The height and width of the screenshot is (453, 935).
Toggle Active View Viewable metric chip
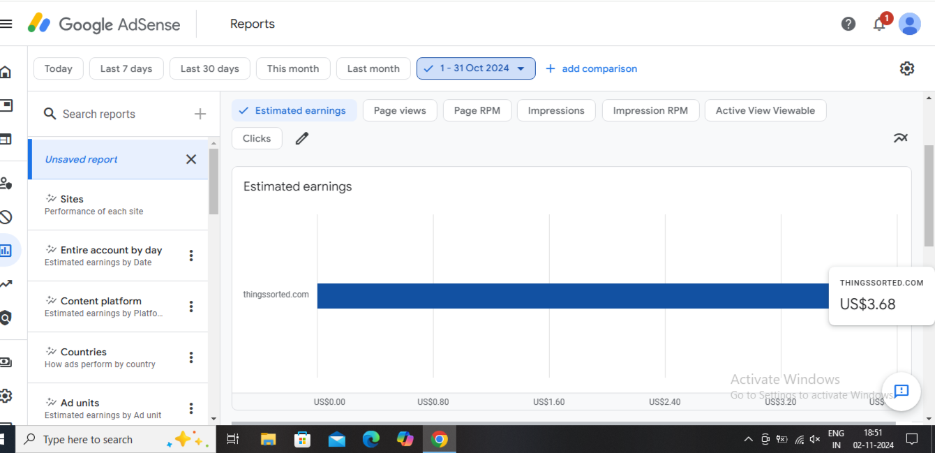click(x=765, y=110)
